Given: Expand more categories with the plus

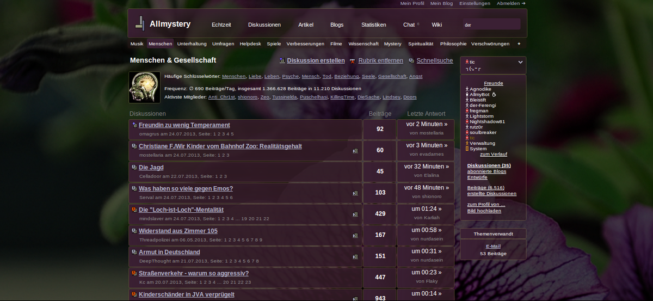Looking at the screenshot, I should point(519,44).
